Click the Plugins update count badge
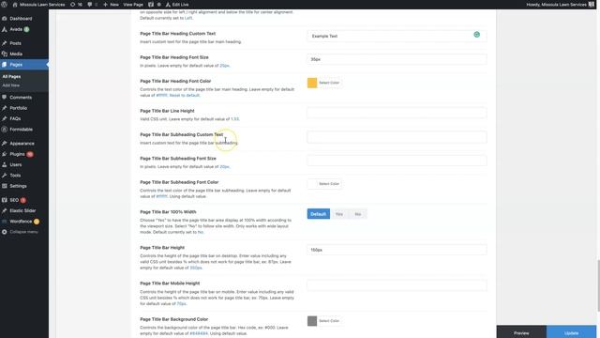This screenshot has height=338, width=600. [x=30, y=154]
